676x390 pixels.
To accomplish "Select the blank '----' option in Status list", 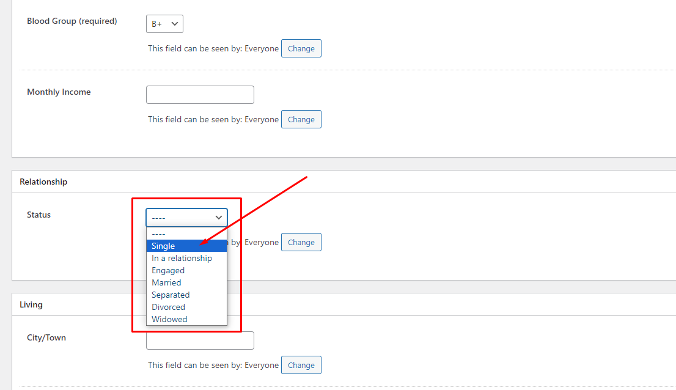I will (x=186, y=234).
